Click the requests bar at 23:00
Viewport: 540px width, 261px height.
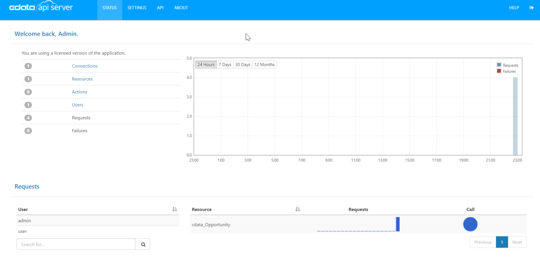[x=515, y=116]
